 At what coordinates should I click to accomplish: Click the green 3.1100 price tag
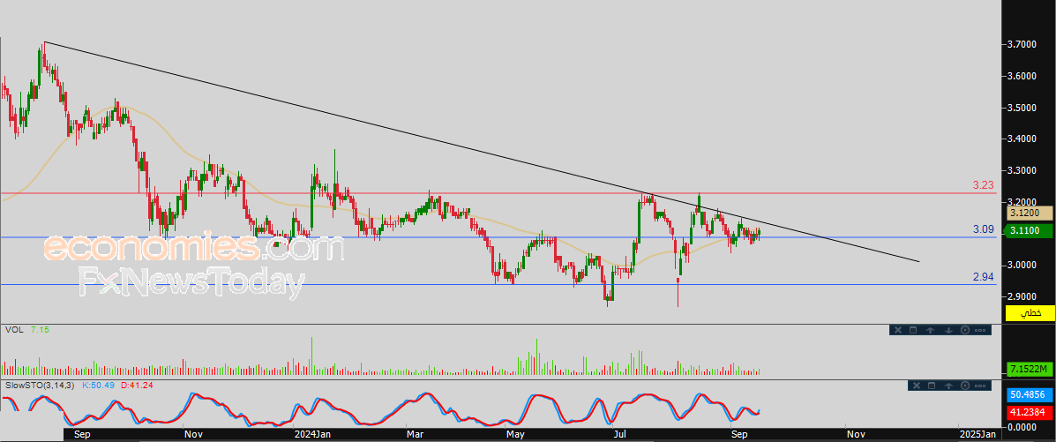tap(1030, 231)
